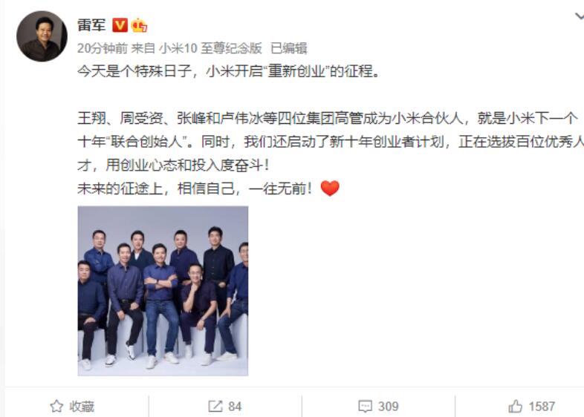
Task: Click the crown membership badge icon
Action: [139, 25]
